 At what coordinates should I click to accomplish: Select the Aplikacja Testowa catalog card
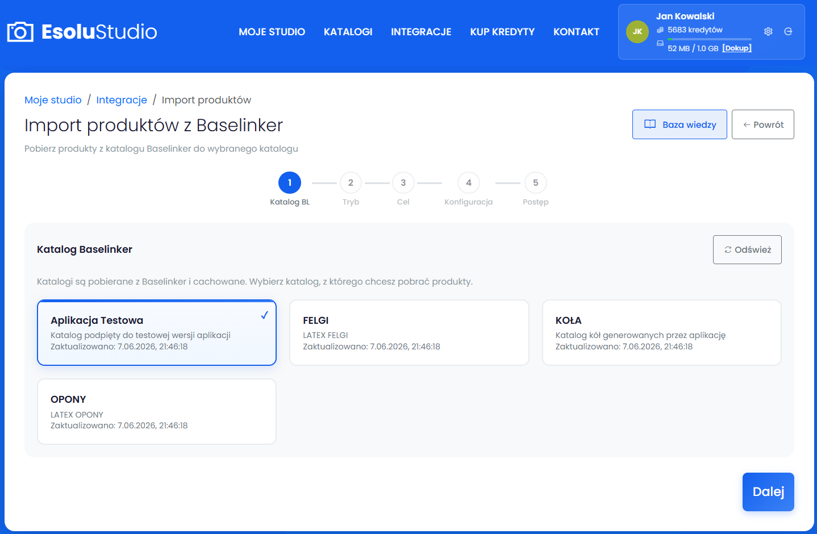157,332
